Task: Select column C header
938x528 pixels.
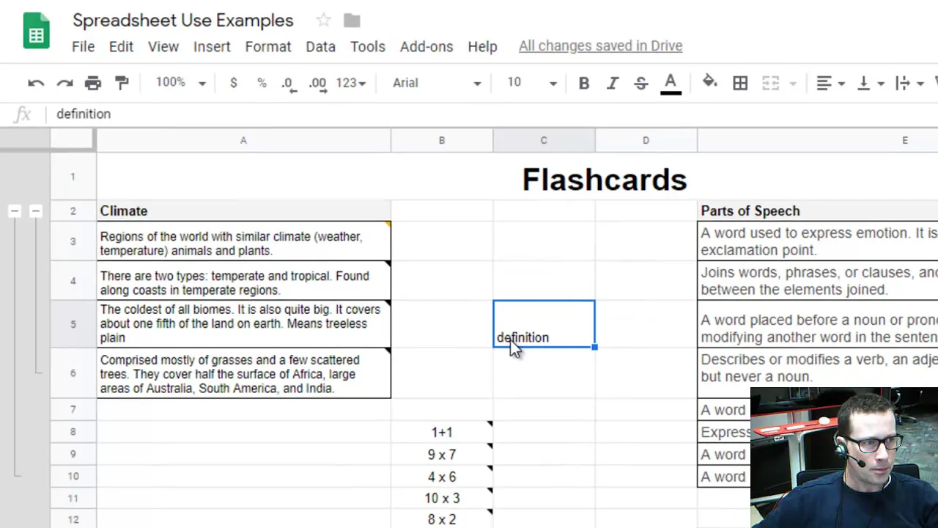Action: tap(544, 140)
